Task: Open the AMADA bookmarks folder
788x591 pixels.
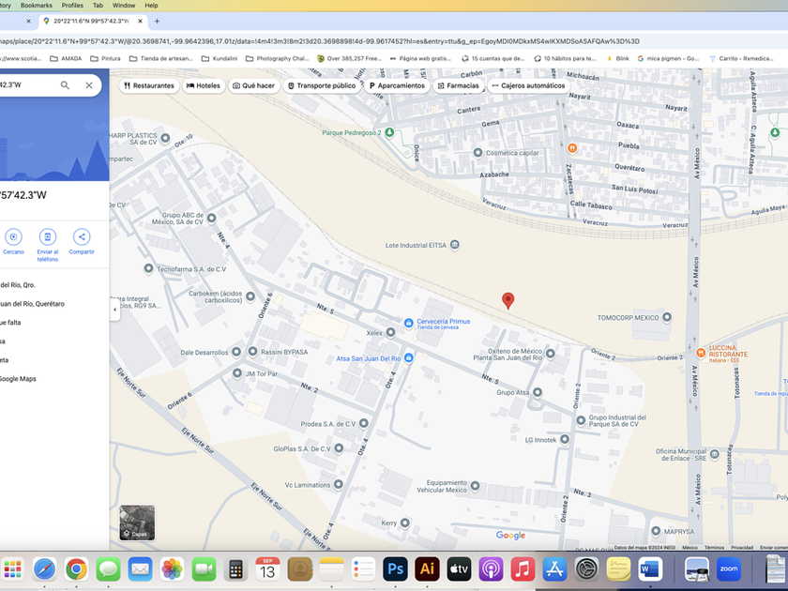Action: pyautogui.click(x=66, y=58)
